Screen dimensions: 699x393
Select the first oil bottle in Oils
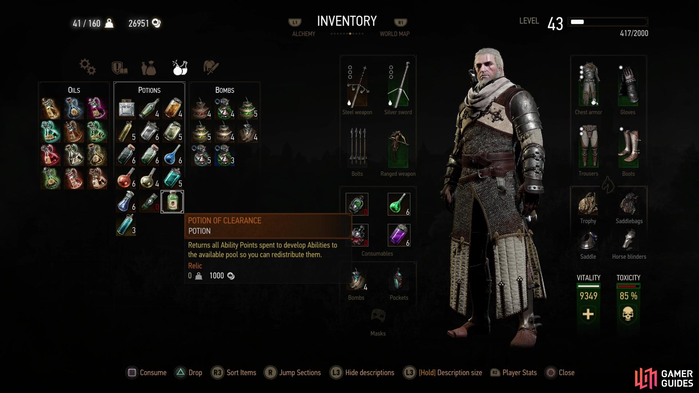click(51, 108)
